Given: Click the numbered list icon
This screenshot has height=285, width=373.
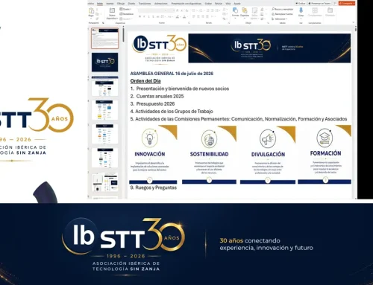Looking at the screenshot, I should click(x=201, y=10).
